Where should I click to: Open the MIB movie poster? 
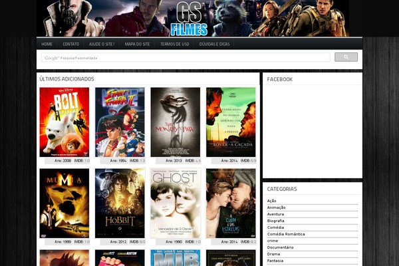coord(176,258)
